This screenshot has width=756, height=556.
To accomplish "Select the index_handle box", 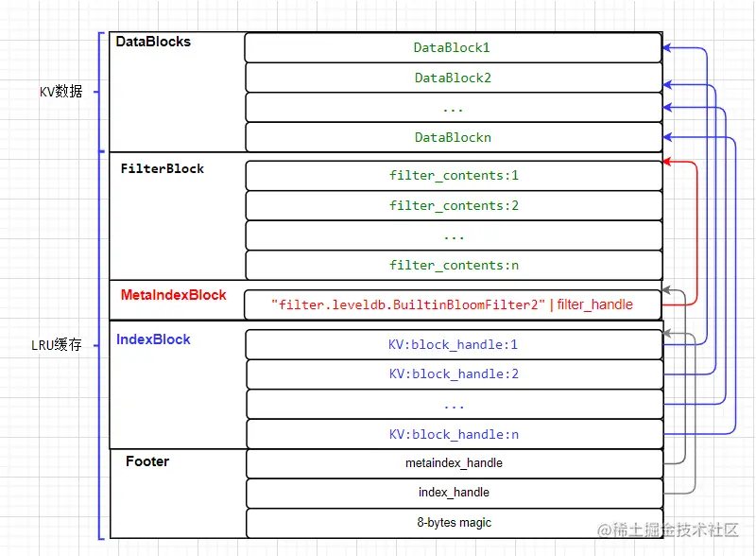I will point(453,493).
